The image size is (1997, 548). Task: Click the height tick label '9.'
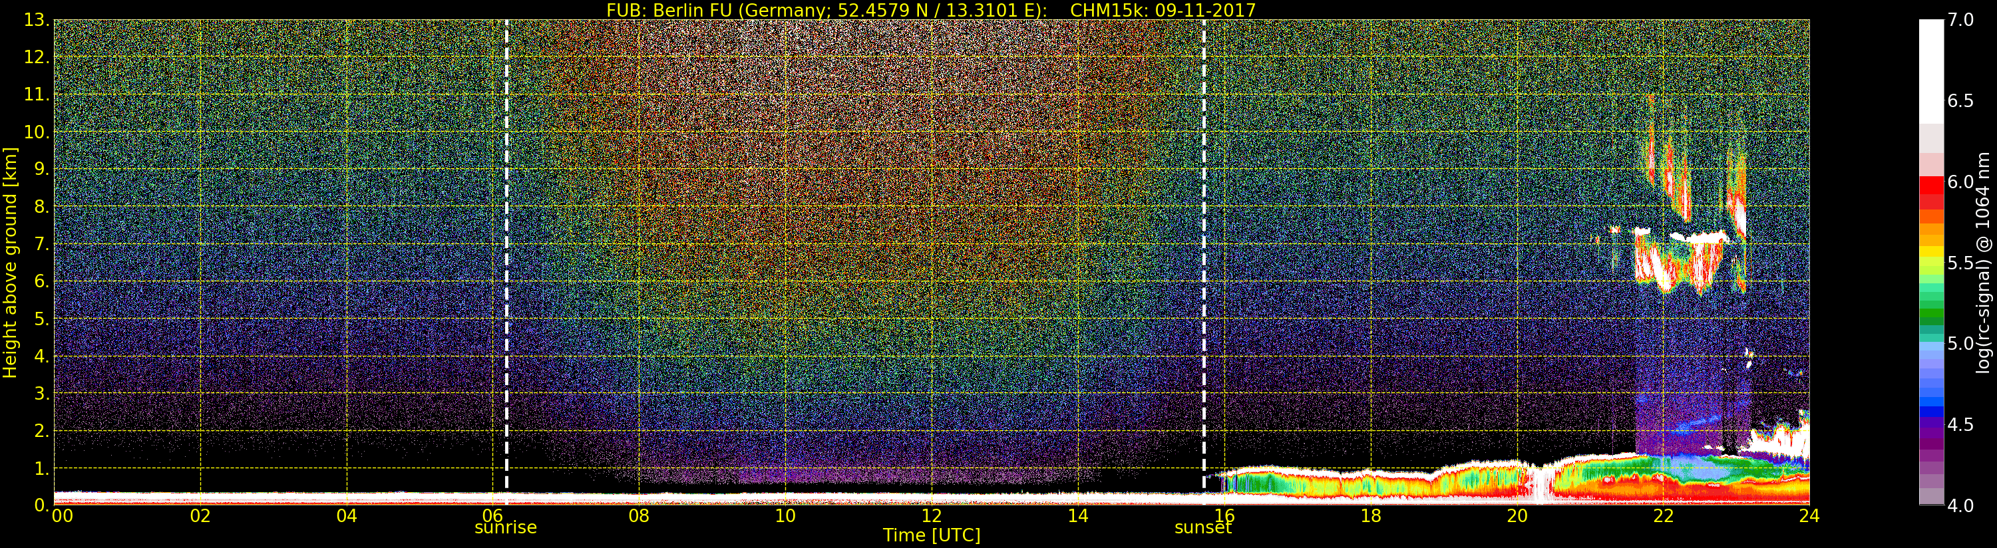42,169
